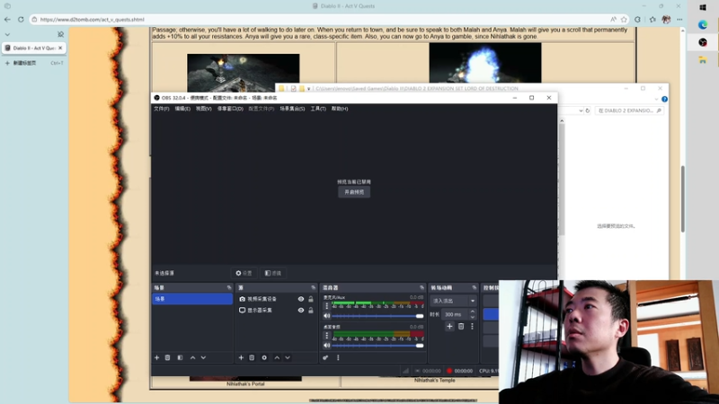Open the Tools menu in OBS

pos(318,109)
